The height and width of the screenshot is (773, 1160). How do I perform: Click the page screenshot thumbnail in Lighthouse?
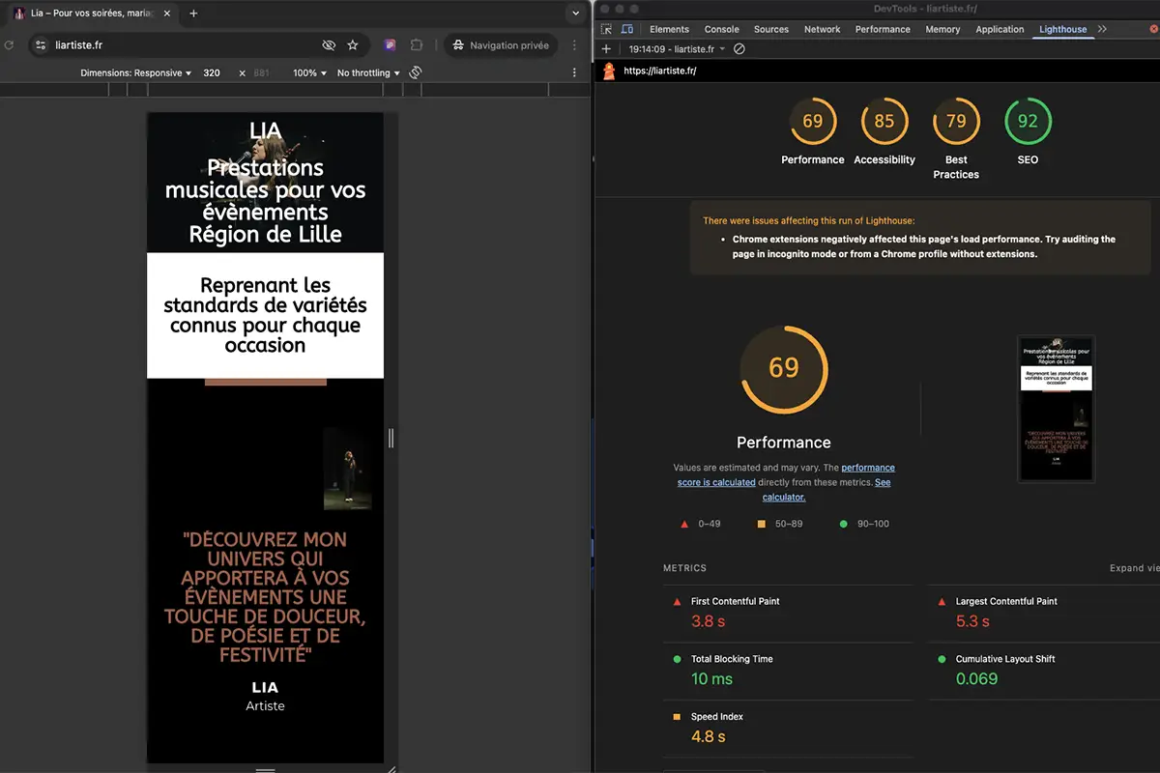pyautogui.click(x=1056, y=409)
